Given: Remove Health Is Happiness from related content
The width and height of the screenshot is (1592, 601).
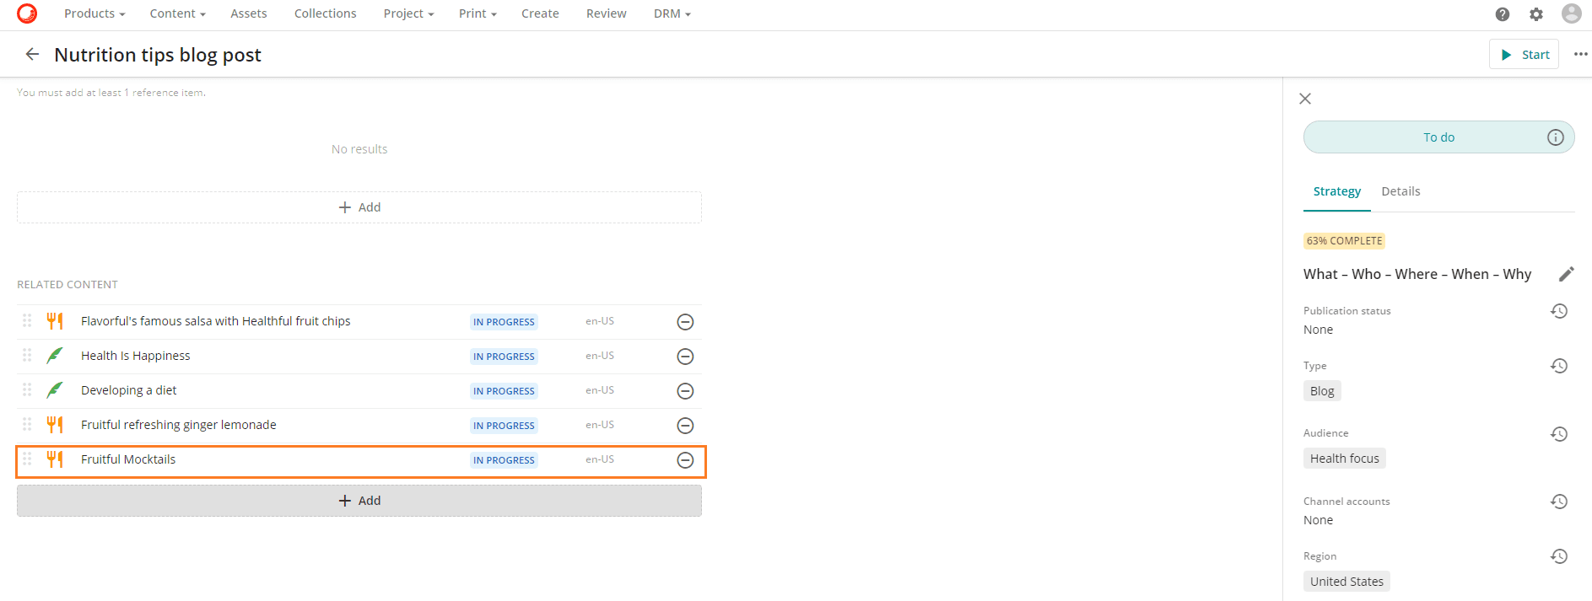Looking at the screenshot, I should (x=685, y=357).
